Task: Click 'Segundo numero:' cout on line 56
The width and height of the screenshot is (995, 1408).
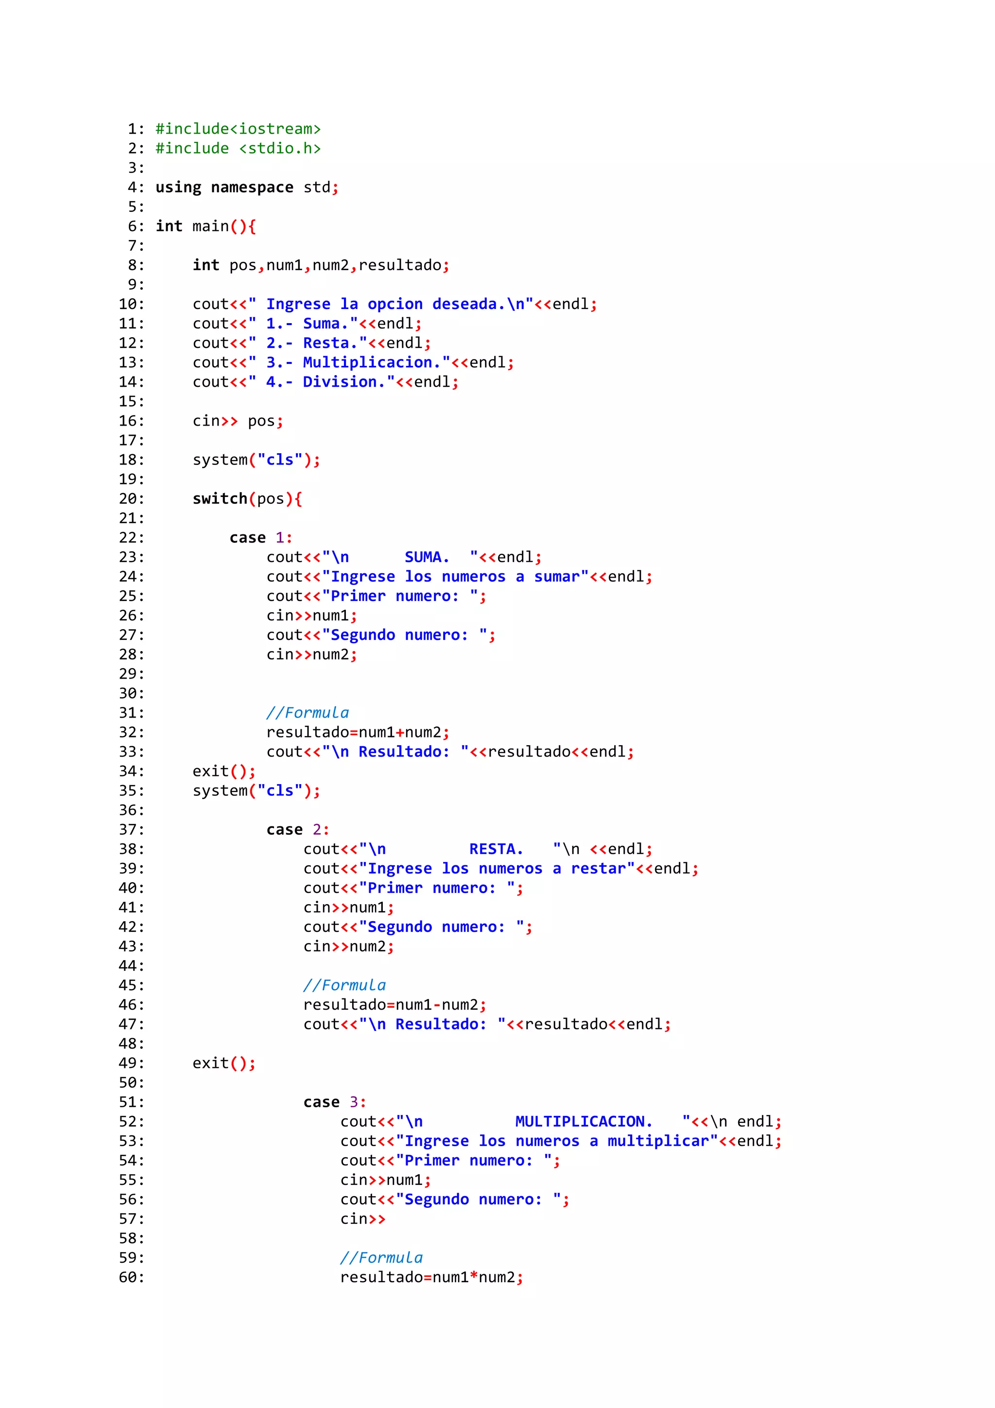Action: 455,1200
